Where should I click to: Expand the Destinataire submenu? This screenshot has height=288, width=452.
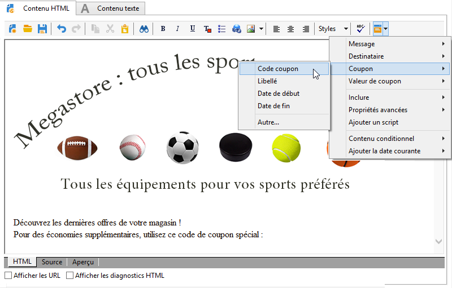coord(390,56)
